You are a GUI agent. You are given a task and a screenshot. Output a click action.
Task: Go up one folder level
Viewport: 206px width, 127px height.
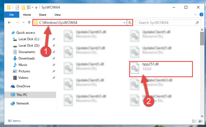(29, 23)
